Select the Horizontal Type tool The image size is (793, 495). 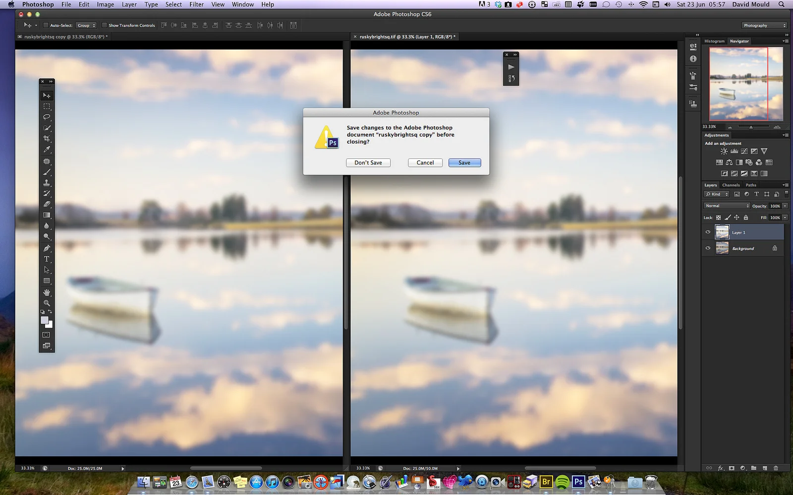[x=47, y=259]
